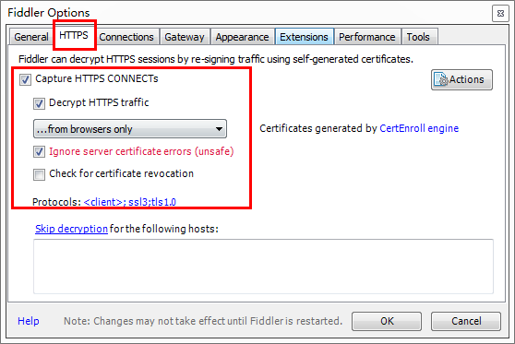Open the General tab
The width and height of the screenshot is (515, 344).
tap(30, 37)
